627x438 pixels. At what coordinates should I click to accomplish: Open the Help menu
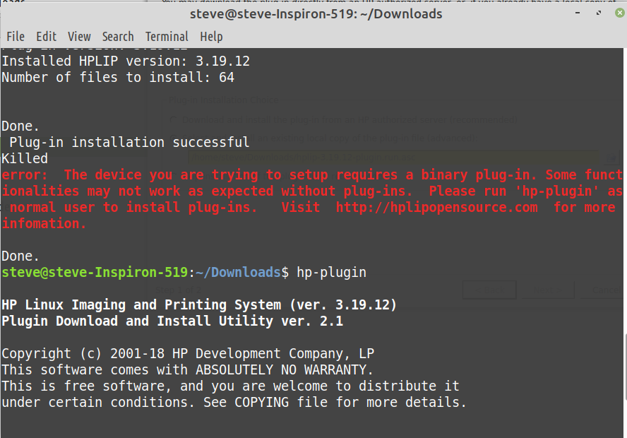point(211,37)
